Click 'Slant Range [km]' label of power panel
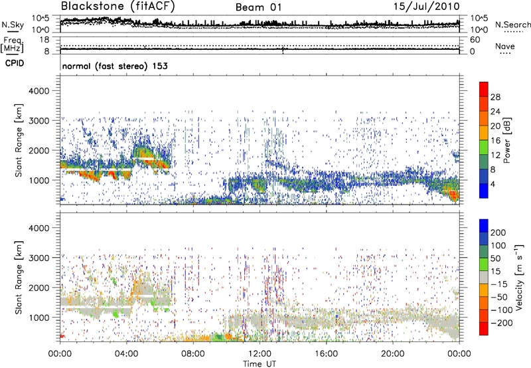 19,140
